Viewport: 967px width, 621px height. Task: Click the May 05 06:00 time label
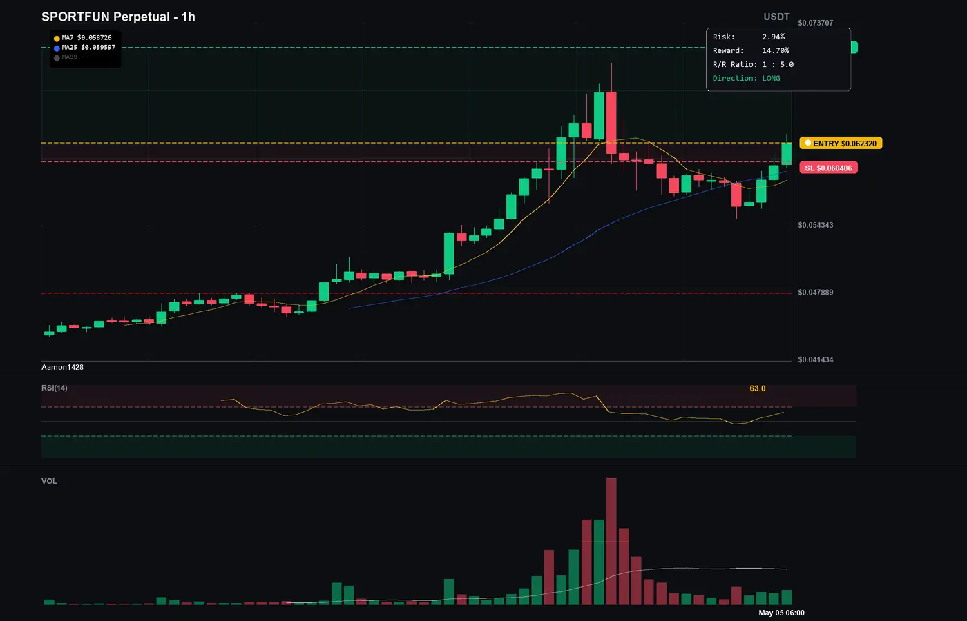pos(781,613)
